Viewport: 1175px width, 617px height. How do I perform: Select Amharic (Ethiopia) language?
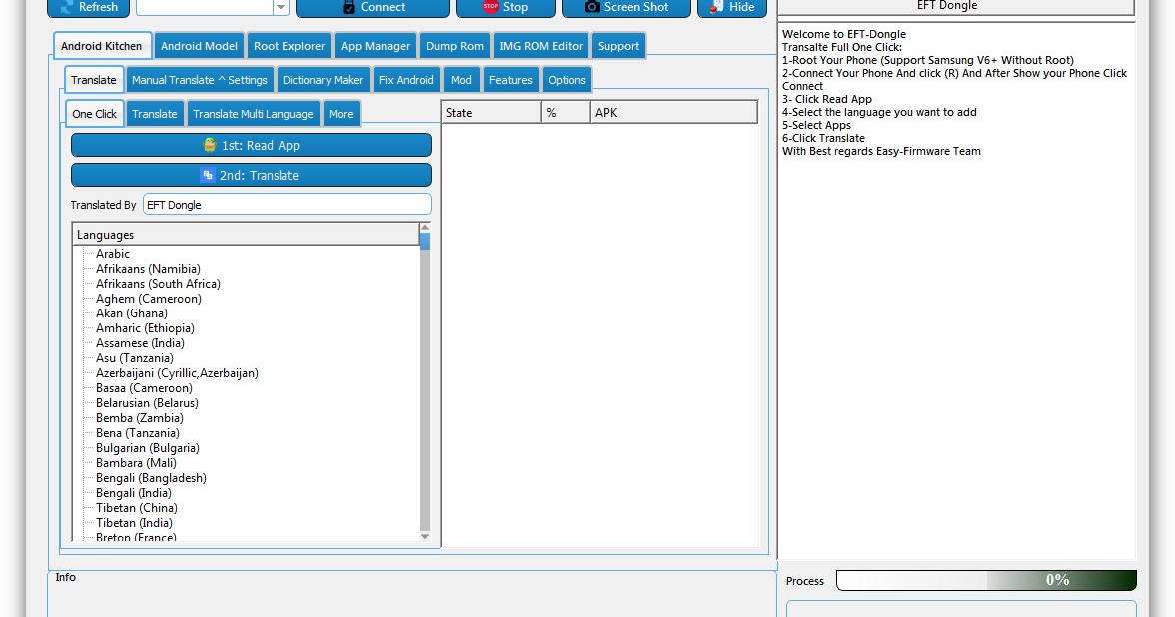click(x=145, y=327)
